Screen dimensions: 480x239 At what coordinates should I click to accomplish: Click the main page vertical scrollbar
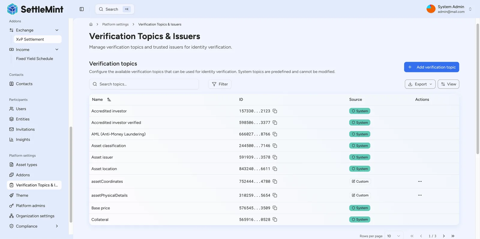click(x=478, y=89)
